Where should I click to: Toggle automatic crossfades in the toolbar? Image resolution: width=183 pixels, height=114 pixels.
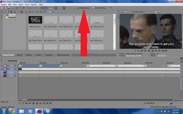(46, 8)
